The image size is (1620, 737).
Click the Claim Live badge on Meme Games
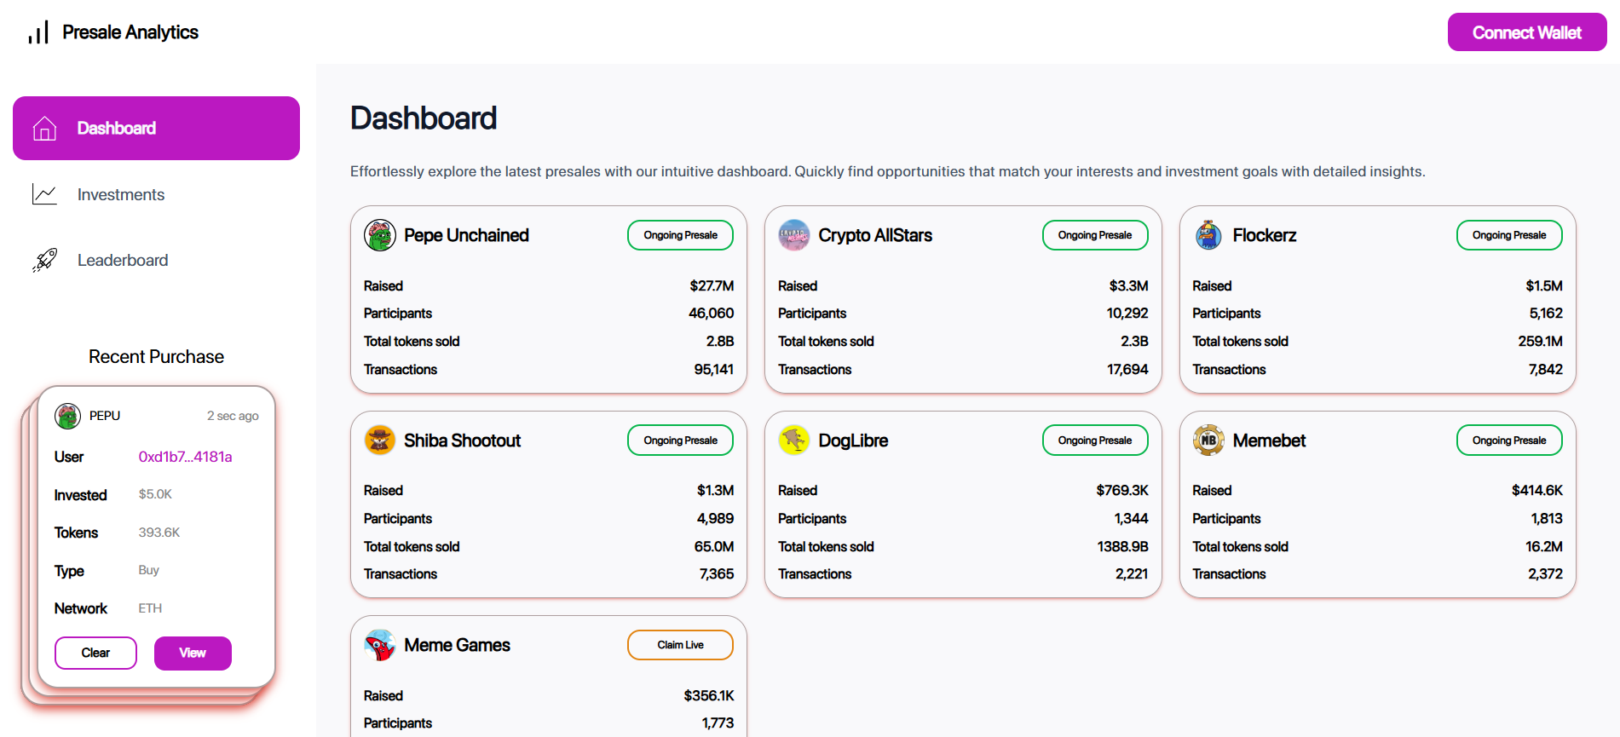(680, 645)
